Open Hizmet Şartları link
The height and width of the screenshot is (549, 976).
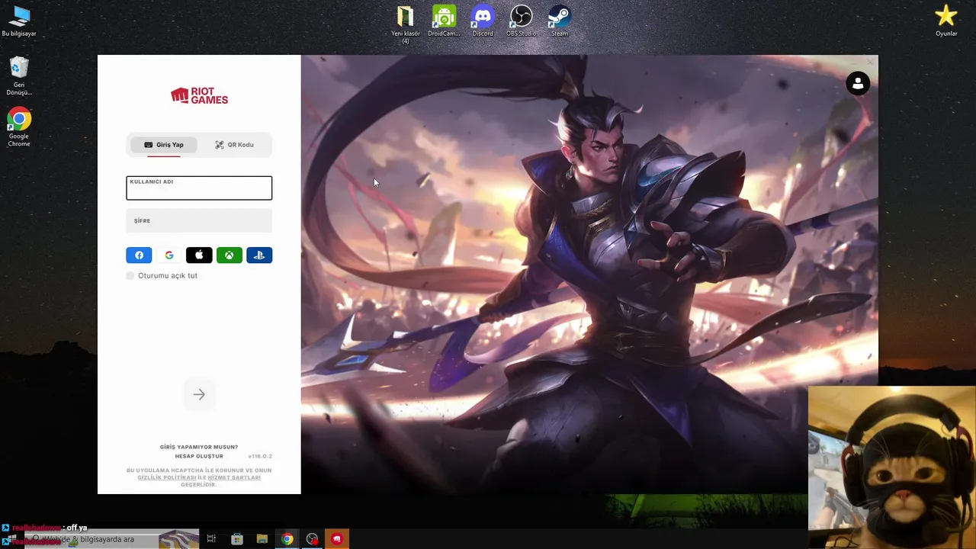pos(234,477)
